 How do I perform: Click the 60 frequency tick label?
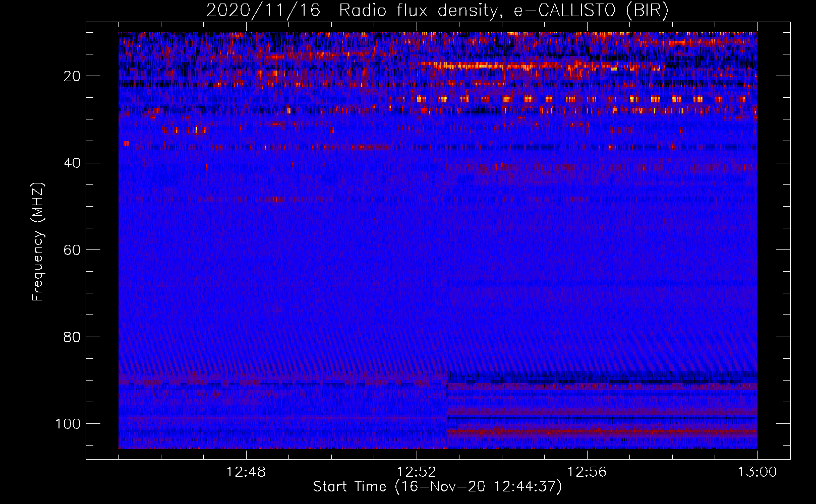73,250
